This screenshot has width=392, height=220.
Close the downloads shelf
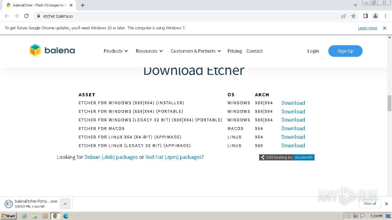(x=386, y=204)
